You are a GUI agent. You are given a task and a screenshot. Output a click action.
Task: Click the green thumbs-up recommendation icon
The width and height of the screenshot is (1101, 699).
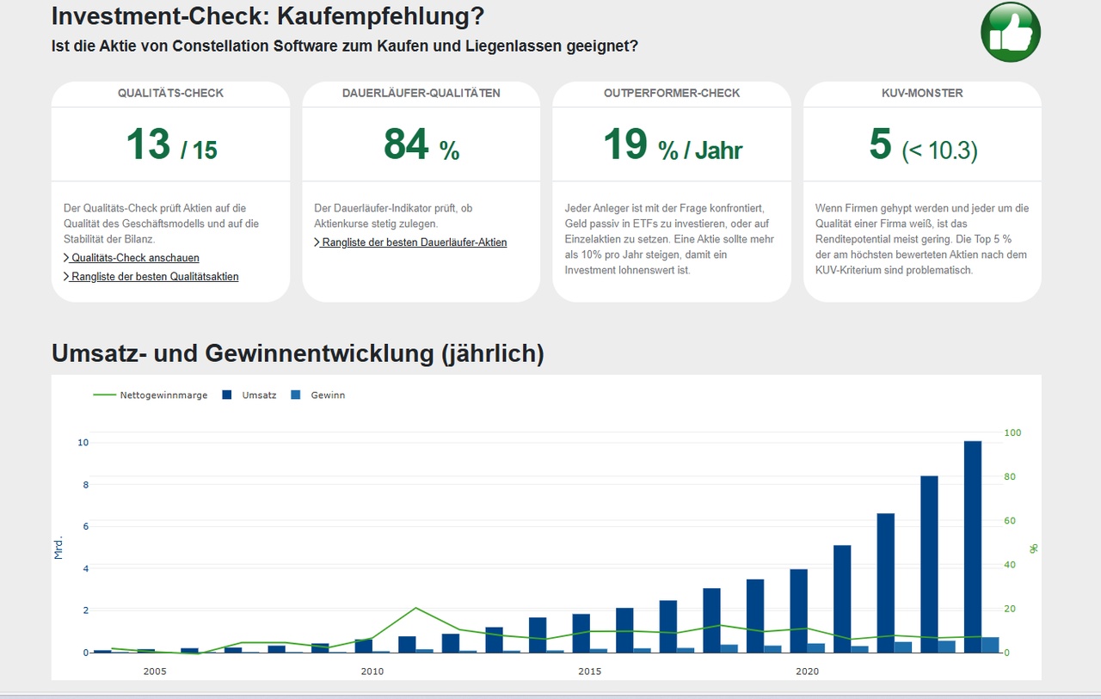1011,32
